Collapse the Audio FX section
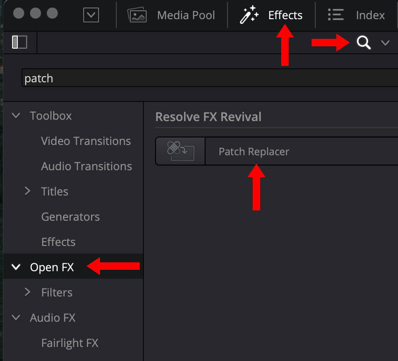Viewport: 398px width, 361px height. pos(16,318)
